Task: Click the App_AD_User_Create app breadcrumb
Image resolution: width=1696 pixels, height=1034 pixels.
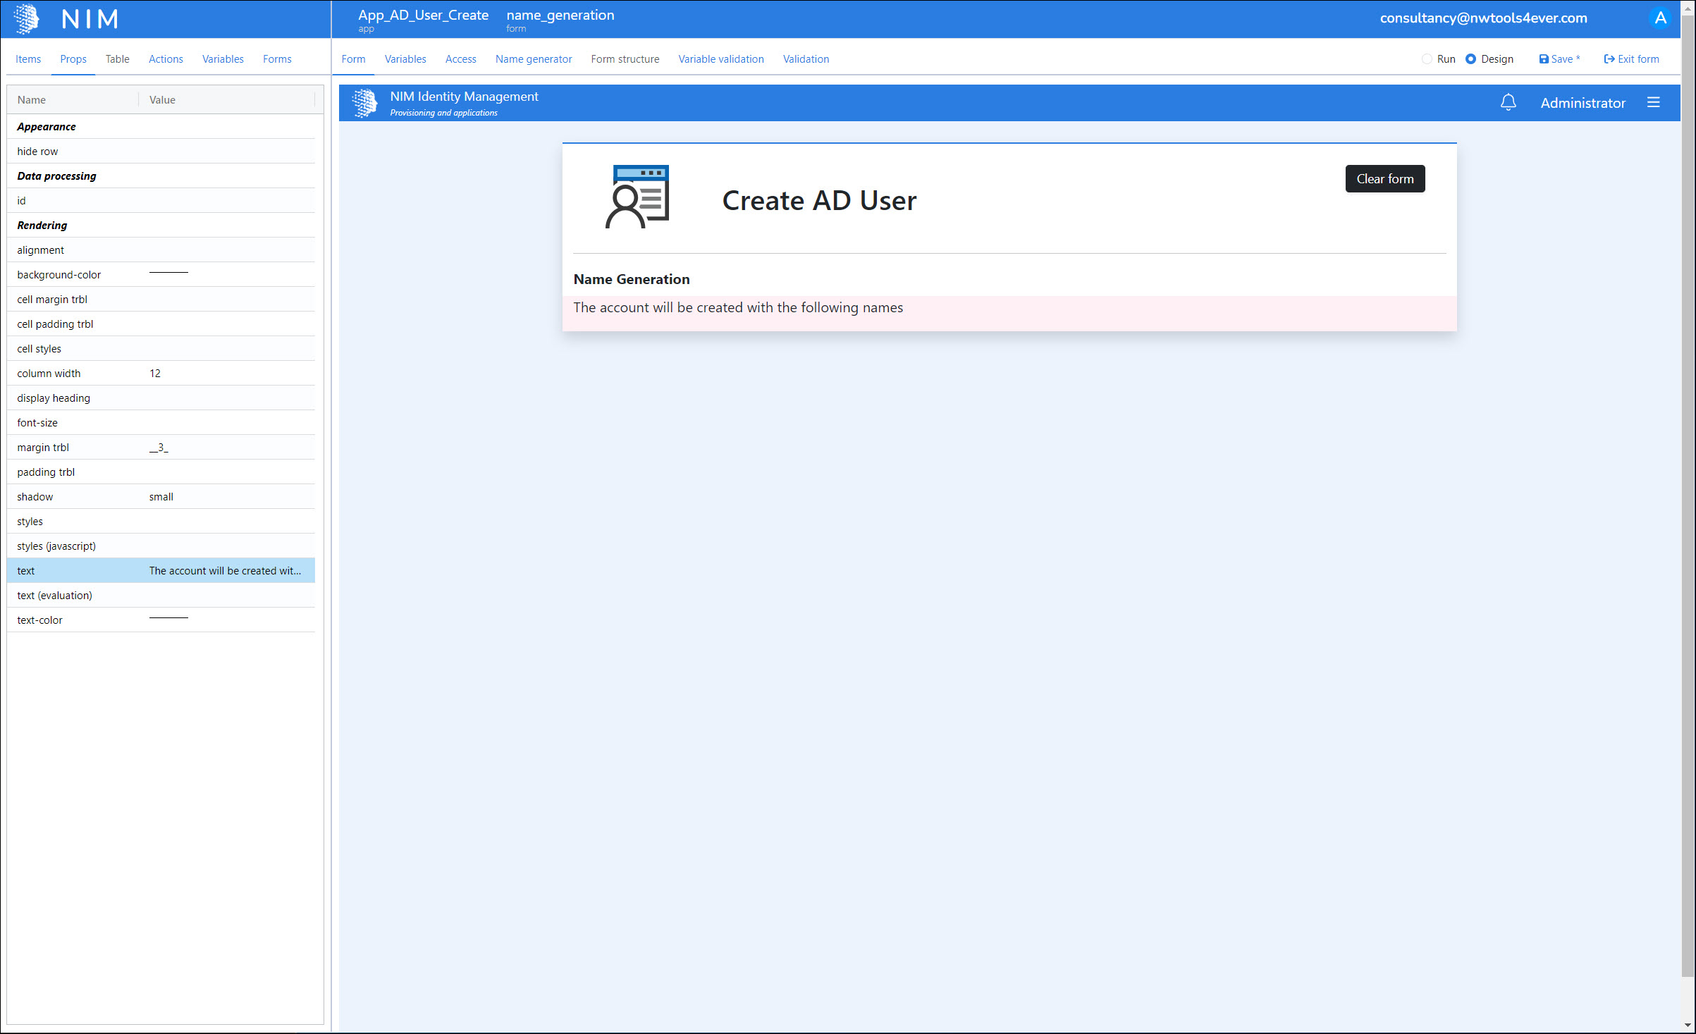Action: click(x=423, y=16)
